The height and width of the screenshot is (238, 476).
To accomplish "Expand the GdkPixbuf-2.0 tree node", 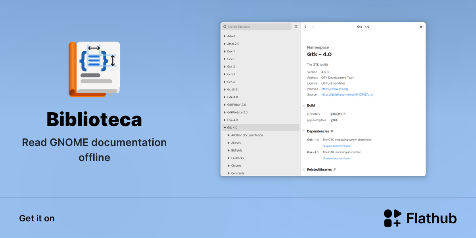I will [225, 105].
